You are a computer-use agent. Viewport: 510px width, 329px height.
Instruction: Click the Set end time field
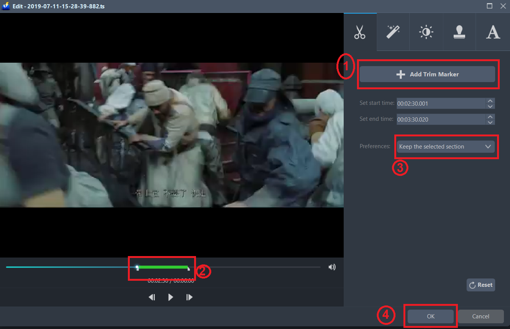441,120
